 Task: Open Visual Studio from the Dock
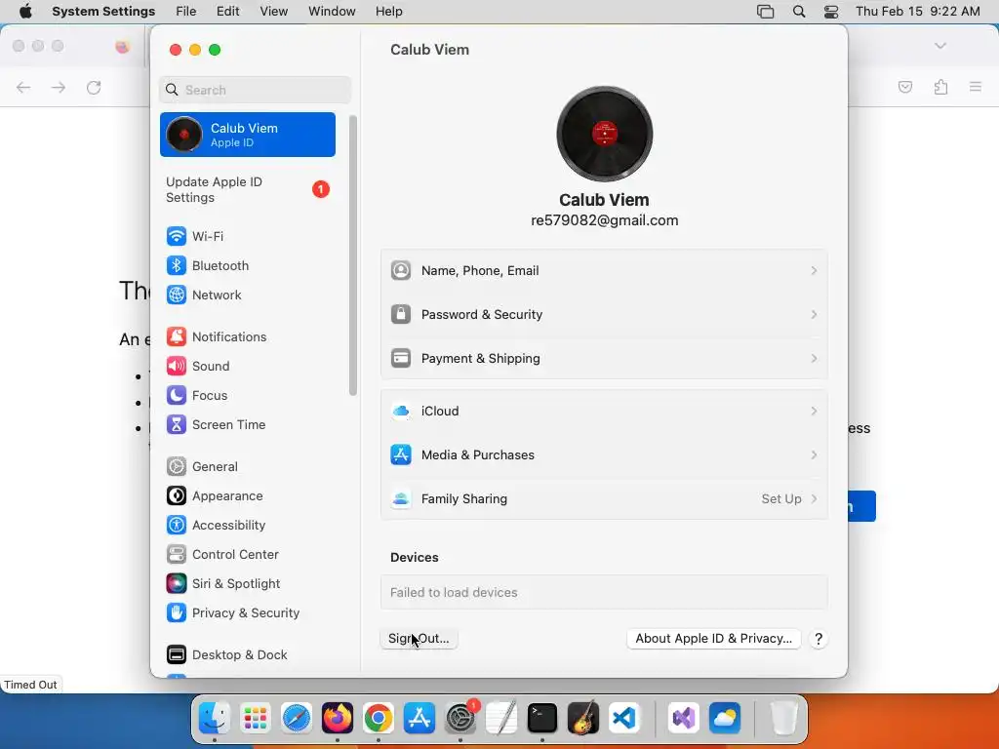pos(684,719)
